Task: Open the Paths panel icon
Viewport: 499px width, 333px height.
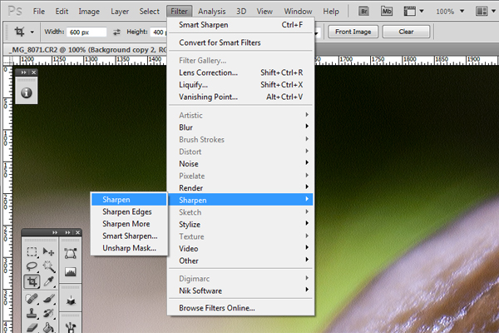Action: (x=71, y=253)
